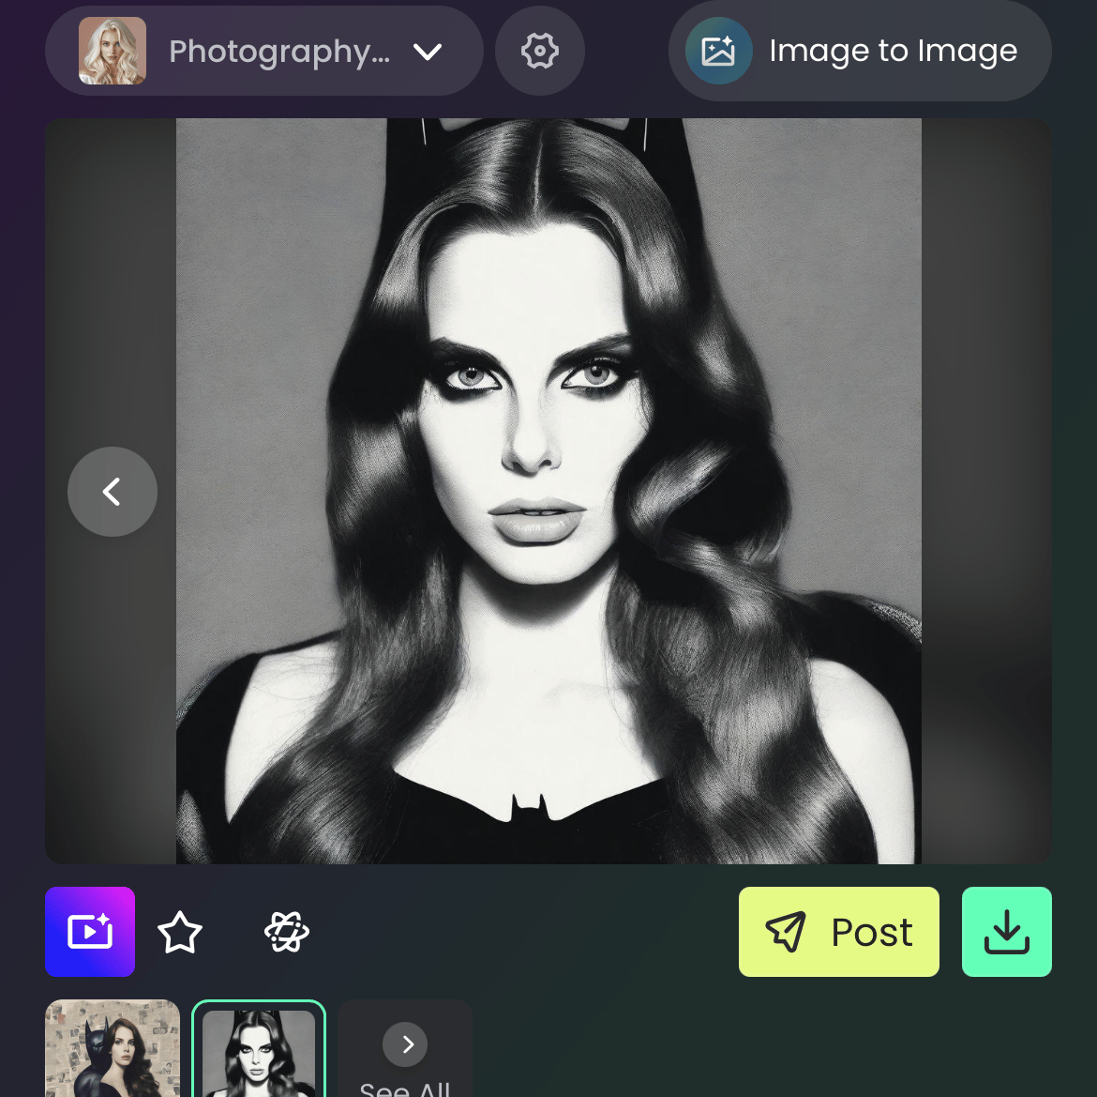Select the highlighted black-and-white portrait thumbnail
Viewport: 1097px width, 1097px height.
point(259,1049)
